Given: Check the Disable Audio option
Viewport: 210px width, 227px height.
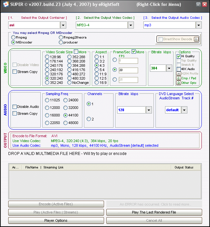Looking at the screenshot, I should (x=15, y=107).
